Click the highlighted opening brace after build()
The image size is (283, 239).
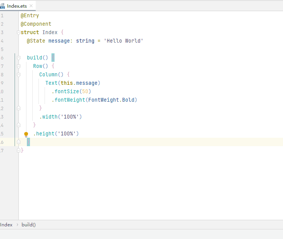pyautogui.click(x=53, y=58)
